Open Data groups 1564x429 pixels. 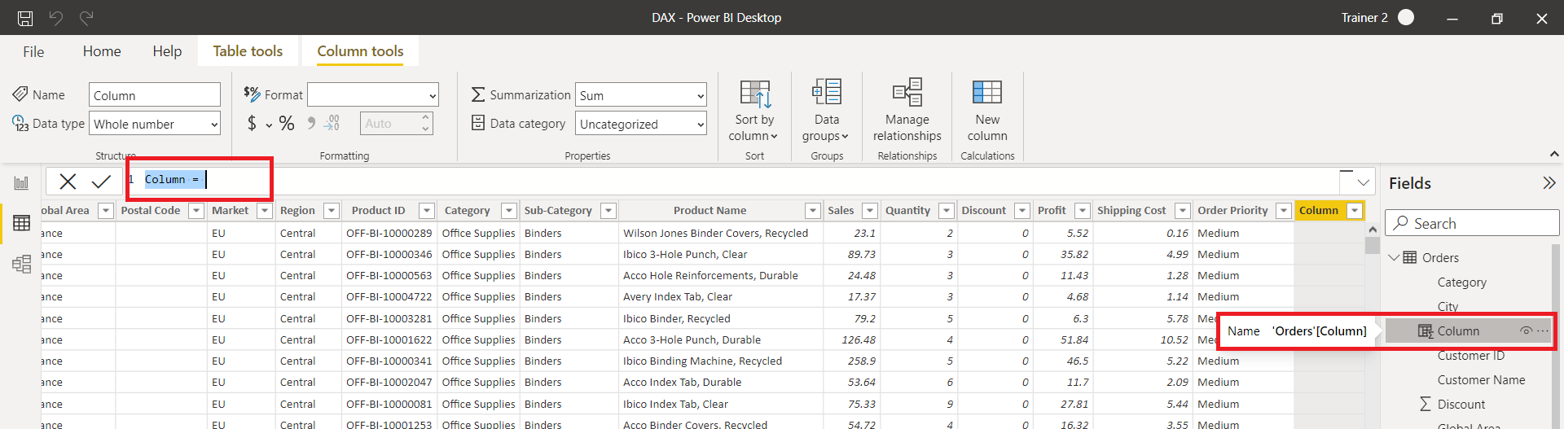click(x=826, y=112)
